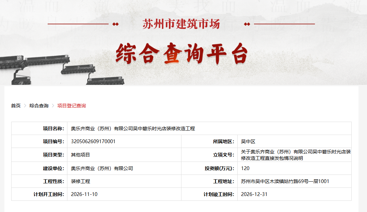This screenshot has height=212, width=367.
Task: Select the project name 奥乐齐商业（苏州）有限公司吴中碧乐时光店装修改造工程
Action: pos(133,128)
